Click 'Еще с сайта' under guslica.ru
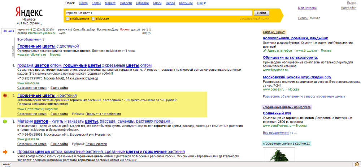Image resolution: width=361 pixels, height=167 pixels. (x=59, y=144)
